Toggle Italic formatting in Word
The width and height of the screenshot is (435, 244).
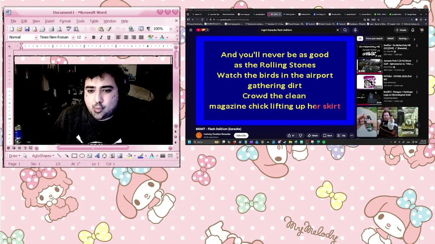coord(101,37)
